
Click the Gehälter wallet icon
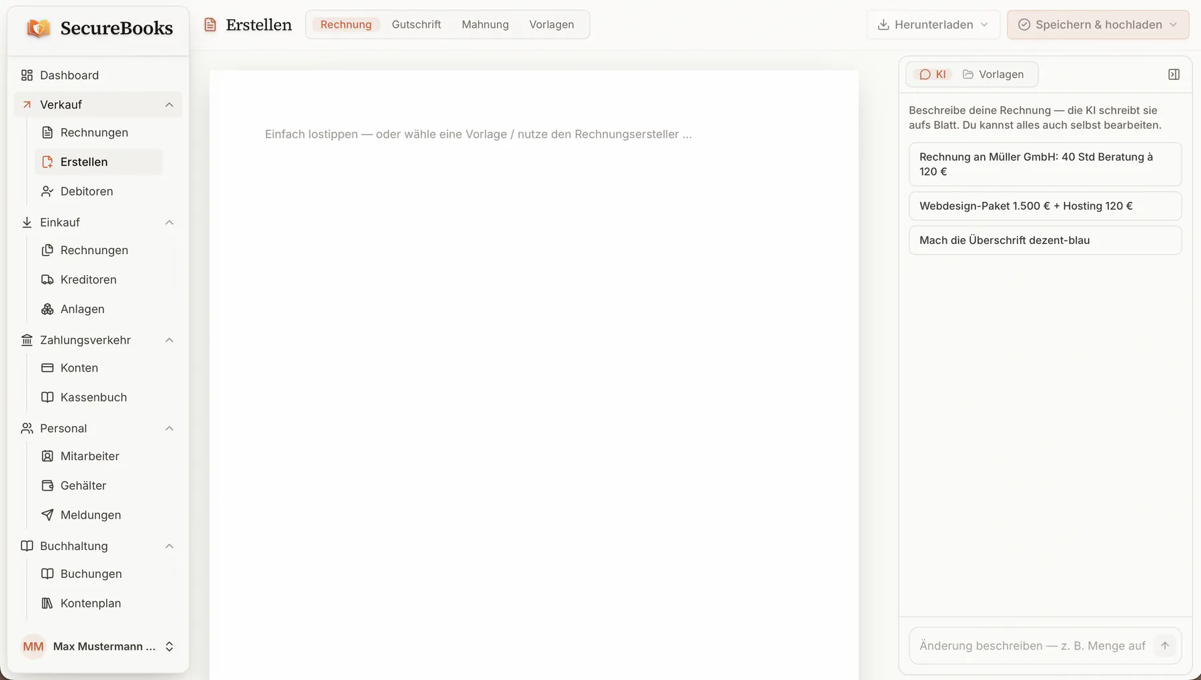point(47,485)
